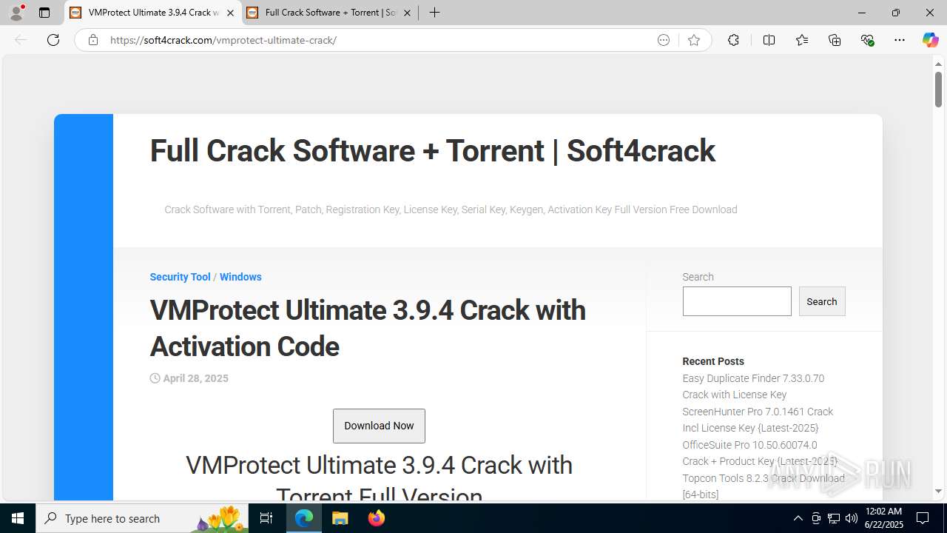This screenshot has width=947, height=533.
Task: View site information lock icon
Action: [92, 40]
